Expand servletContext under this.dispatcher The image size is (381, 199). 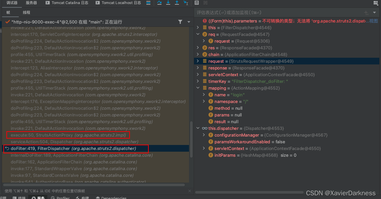pyautogui.click(x=204, y=148)
